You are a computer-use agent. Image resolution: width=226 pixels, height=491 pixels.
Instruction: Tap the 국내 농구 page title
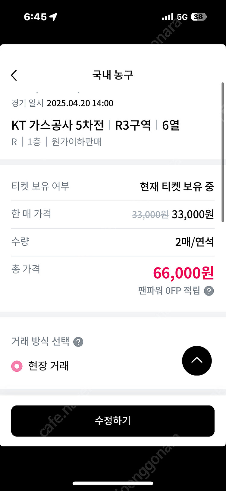(113, 75)
